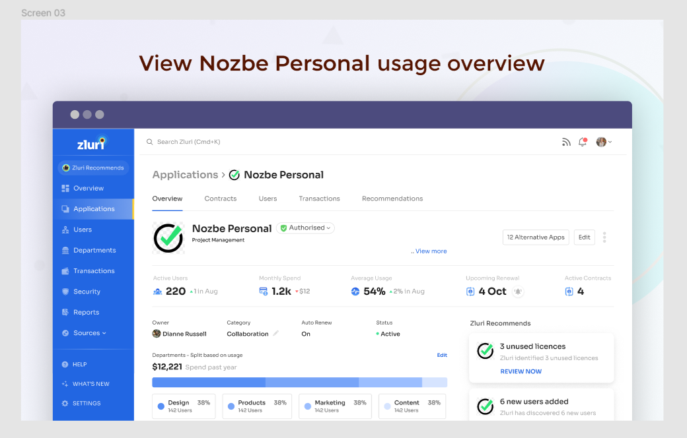687x438 pixels.
Task: Open the three-dot more options menu
Action: [x=604, y=237]
